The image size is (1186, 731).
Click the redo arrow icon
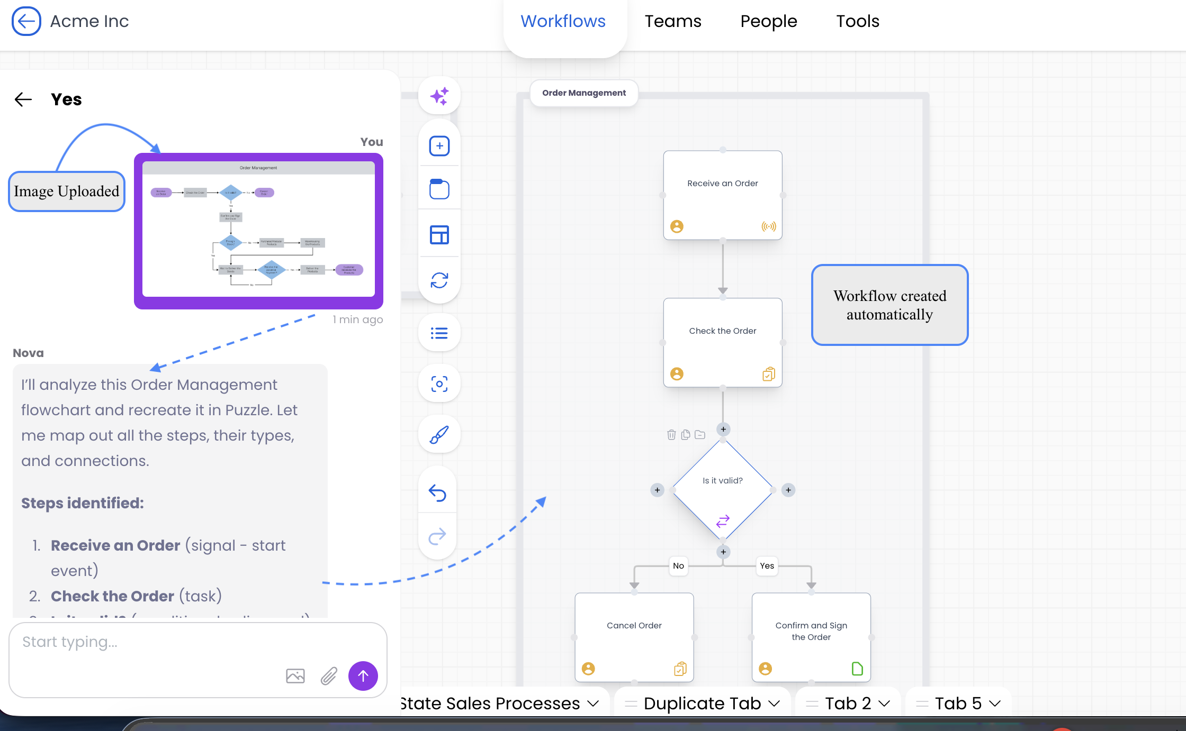coord(437,536)
